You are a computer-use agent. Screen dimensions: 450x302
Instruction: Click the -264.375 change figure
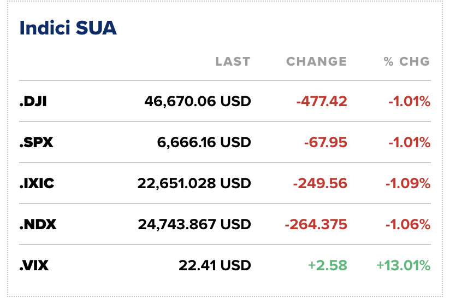[x=316, y=224]
